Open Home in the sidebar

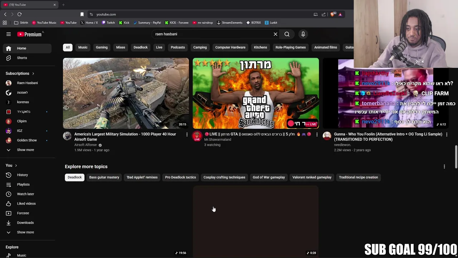27,48
